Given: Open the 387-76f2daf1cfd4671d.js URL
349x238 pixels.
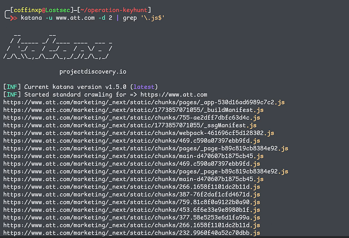Looking at the screenshot, I should point(132,195).
